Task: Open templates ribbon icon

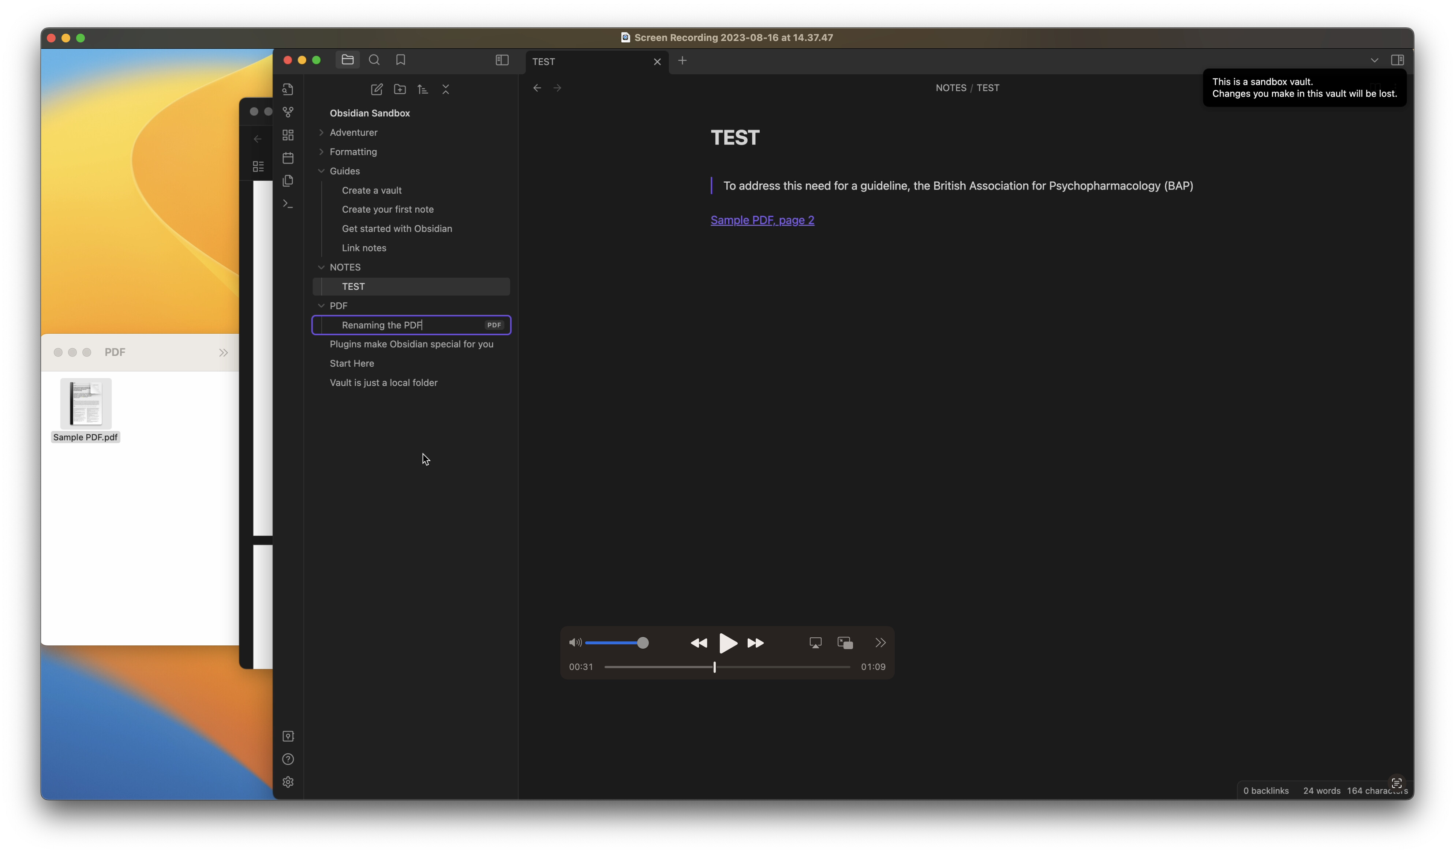Action: coord(288,181)
